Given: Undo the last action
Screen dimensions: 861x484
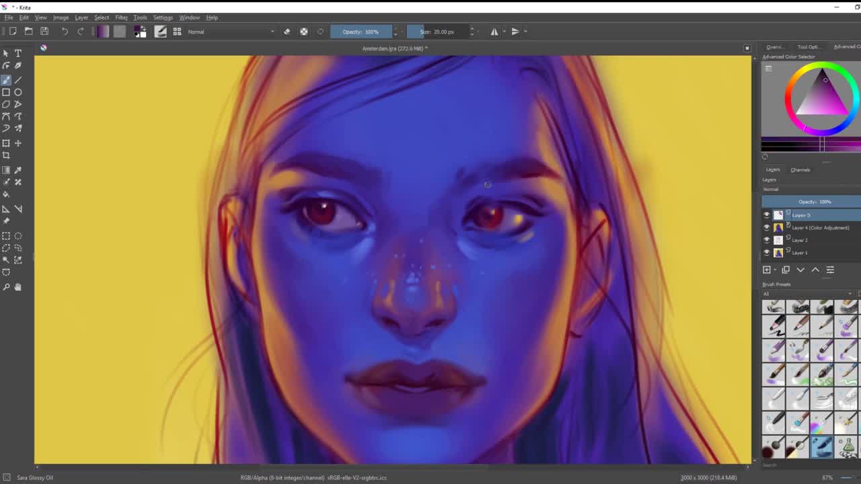Looking at the screenshot, I should pyautogui.click(x=65, y=32).
